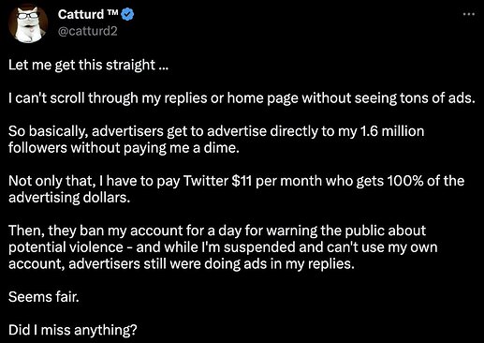Click the text 'ads in my replies.'

click(x=299, y=264)
